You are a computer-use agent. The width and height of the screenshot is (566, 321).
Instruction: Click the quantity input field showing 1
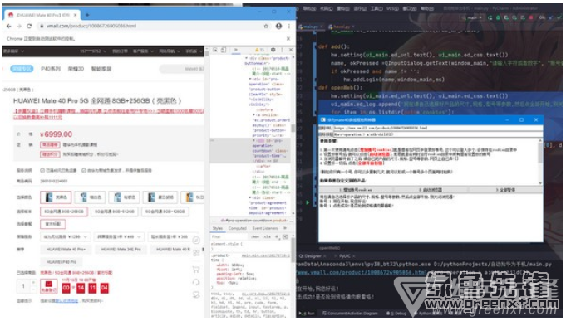24,286
